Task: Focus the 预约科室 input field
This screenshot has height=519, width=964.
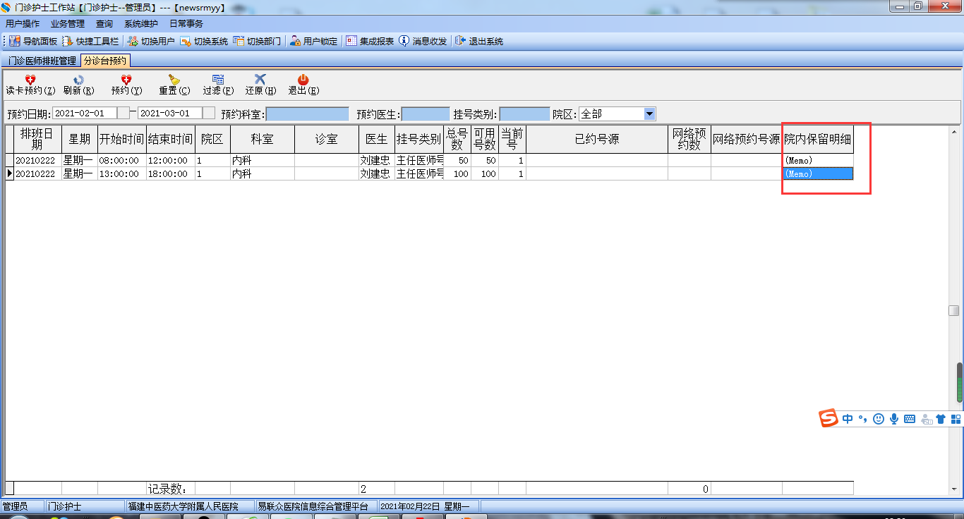Action: pos(308,114)
